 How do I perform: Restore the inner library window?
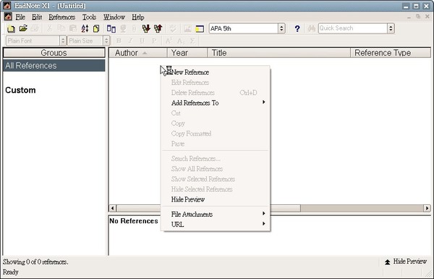click(x=418, y=17)
